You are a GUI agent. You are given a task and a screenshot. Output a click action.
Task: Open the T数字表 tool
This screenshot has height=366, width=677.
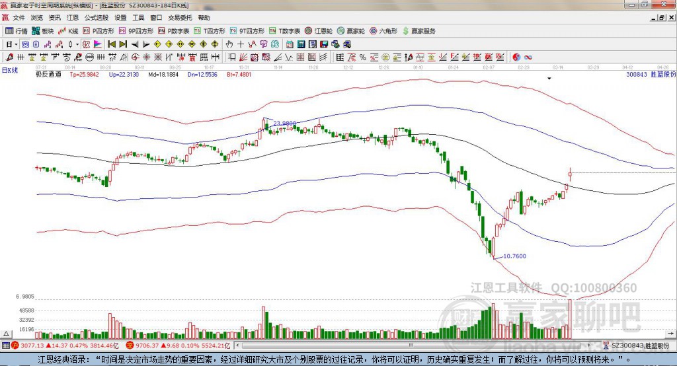284,31
